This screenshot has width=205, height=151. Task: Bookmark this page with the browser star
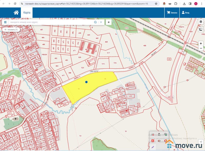click(156, 4)
